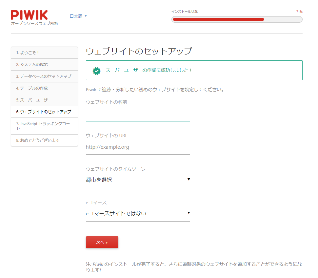
Task: Focus the ウェブサイトの名前 input field
Action: pos(138,115)
